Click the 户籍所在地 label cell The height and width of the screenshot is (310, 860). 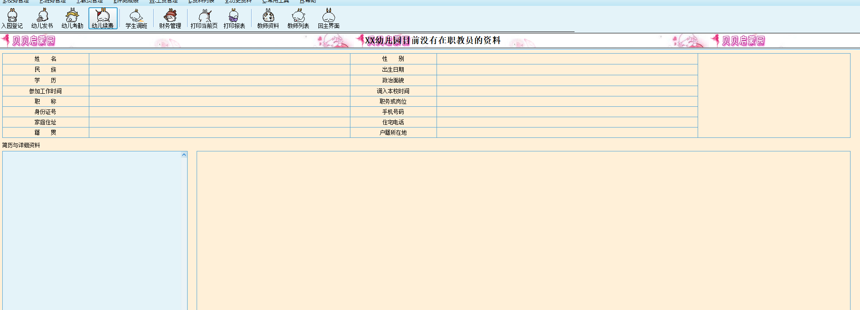pyautogui.click(x=393, y=132)
